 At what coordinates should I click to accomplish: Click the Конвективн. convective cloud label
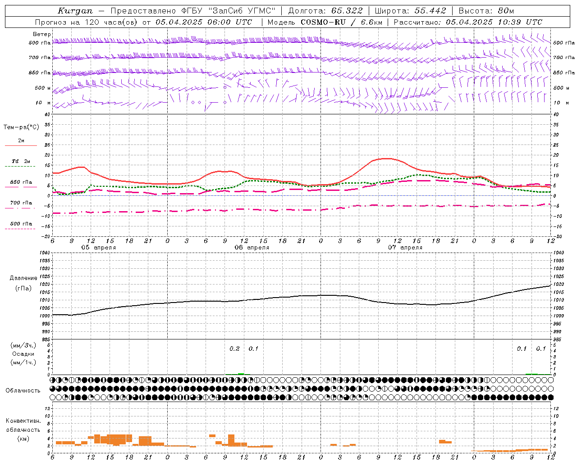pos(23,421)
